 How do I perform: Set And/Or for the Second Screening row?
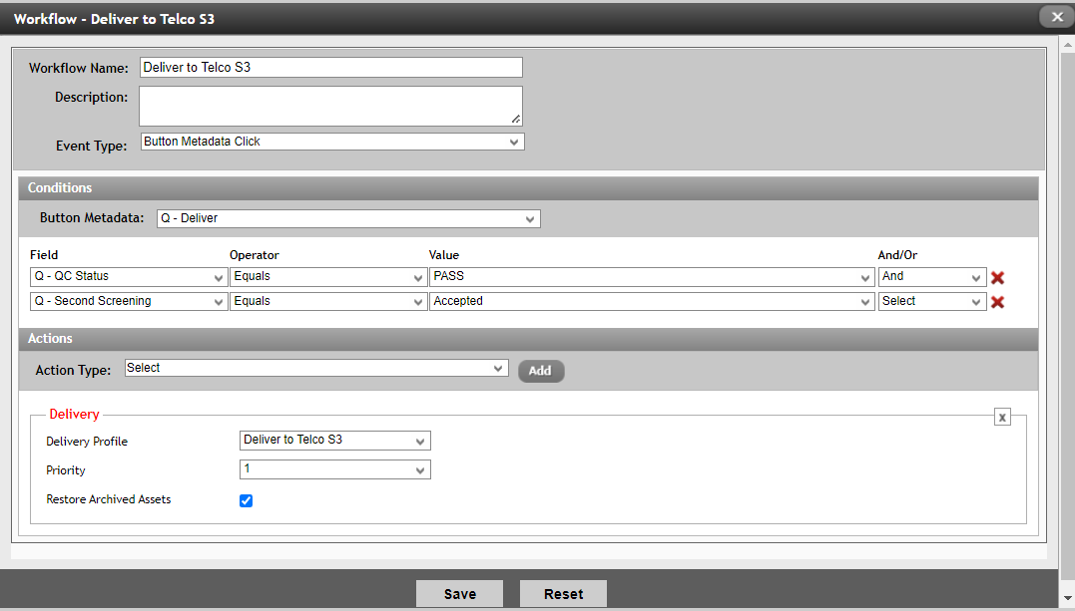tap(932, 302)
